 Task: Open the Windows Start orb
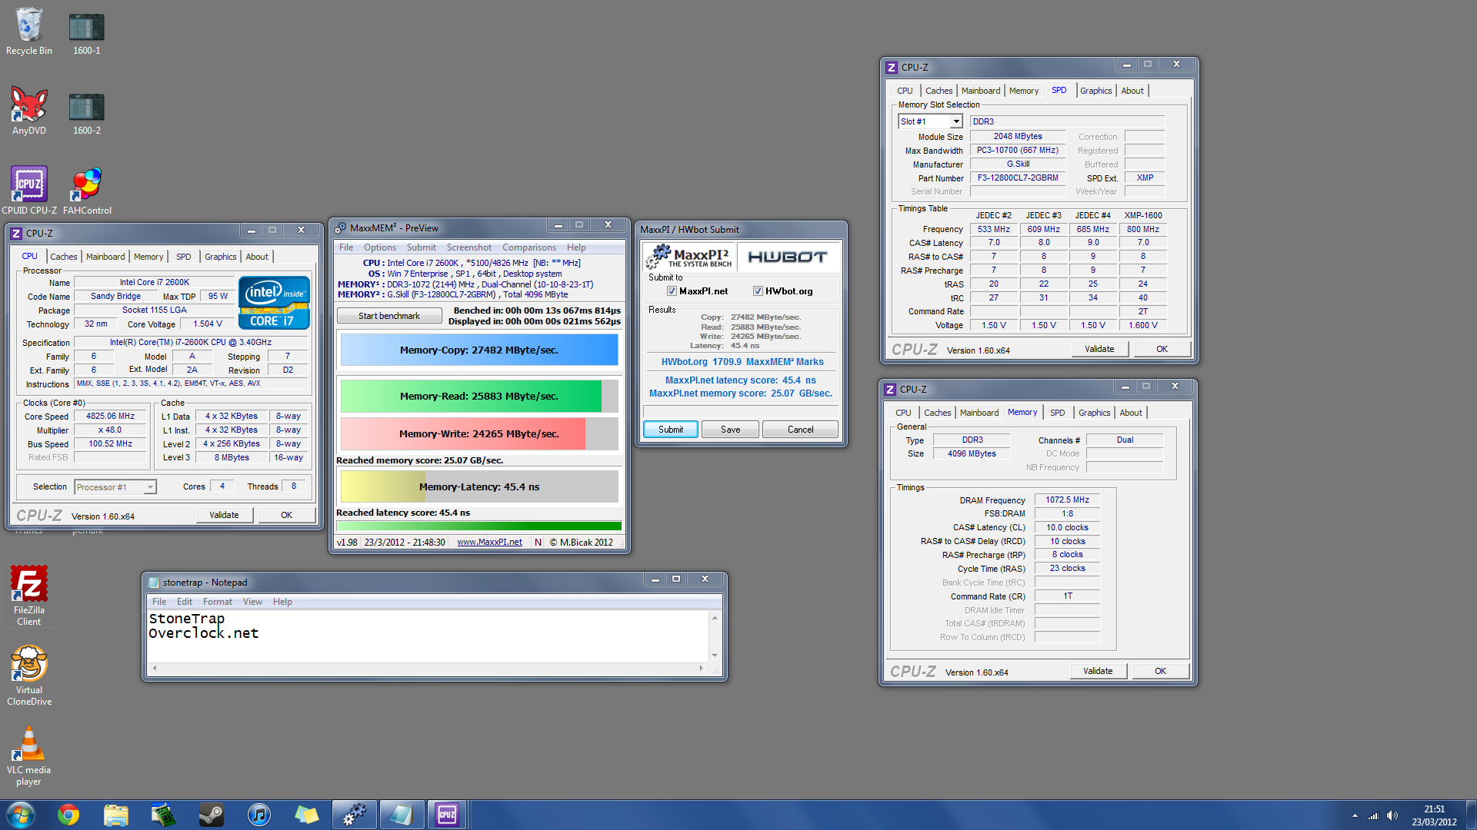21,815
